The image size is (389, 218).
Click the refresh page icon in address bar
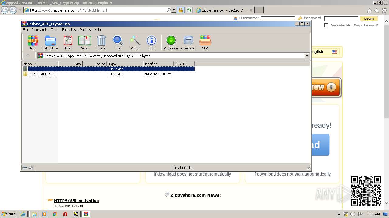click(189, 10)
